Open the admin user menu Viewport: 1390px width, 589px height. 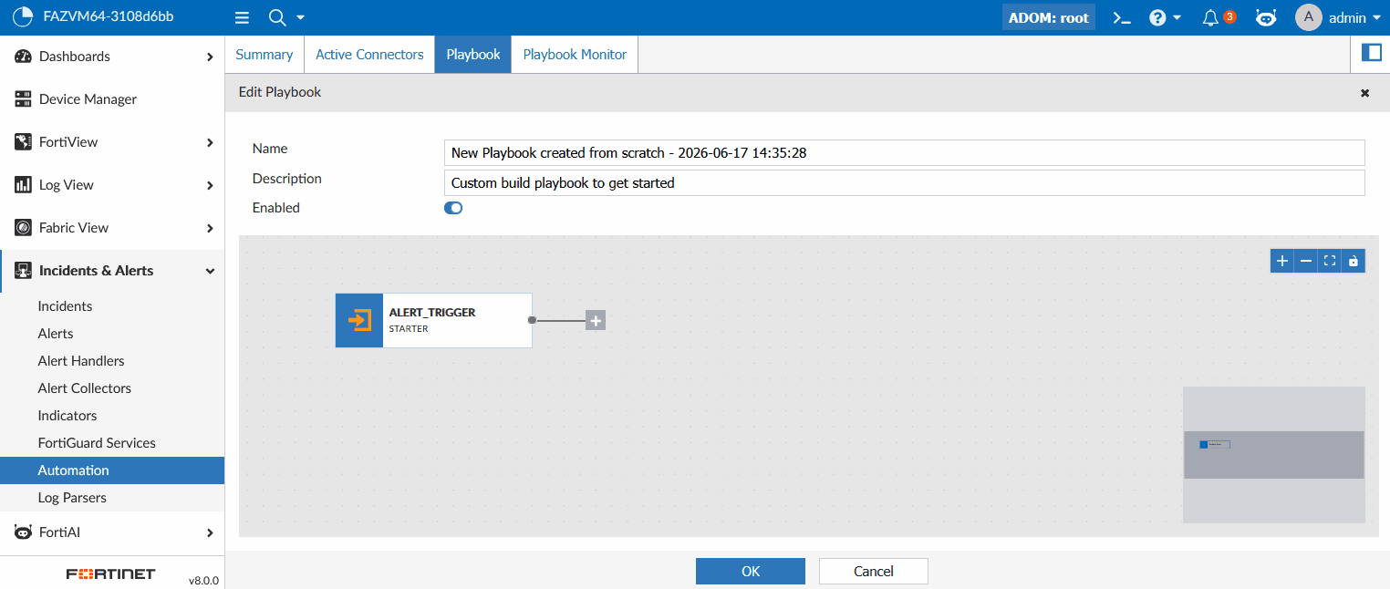point(1338,17)
